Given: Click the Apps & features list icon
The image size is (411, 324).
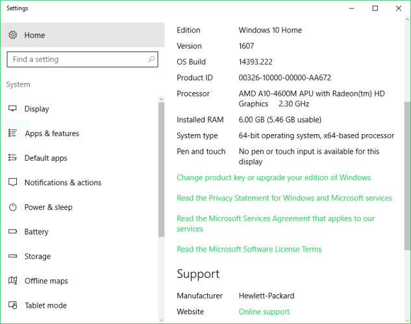Looking at the screenshot, I should (12, 133).
